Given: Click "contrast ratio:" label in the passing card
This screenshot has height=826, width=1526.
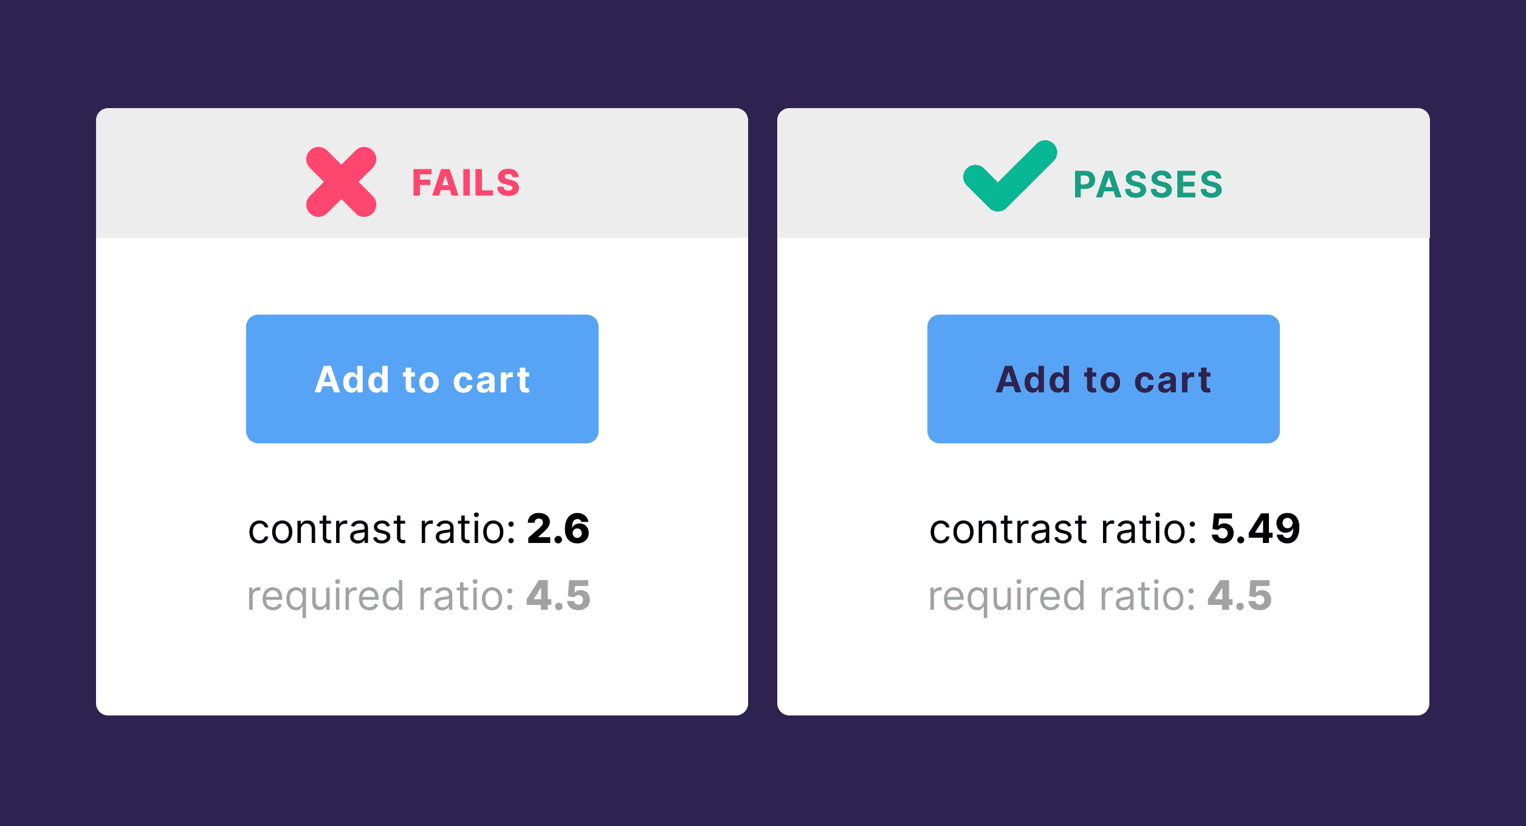Looking at the screenshot, I should pyautogui.click(x=1063, y=530).
